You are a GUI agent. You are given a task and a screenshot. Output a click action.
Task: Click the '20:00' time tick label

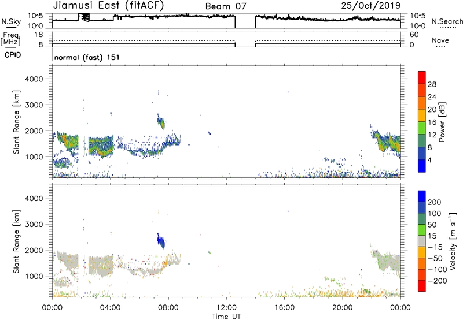click(343, 308)
